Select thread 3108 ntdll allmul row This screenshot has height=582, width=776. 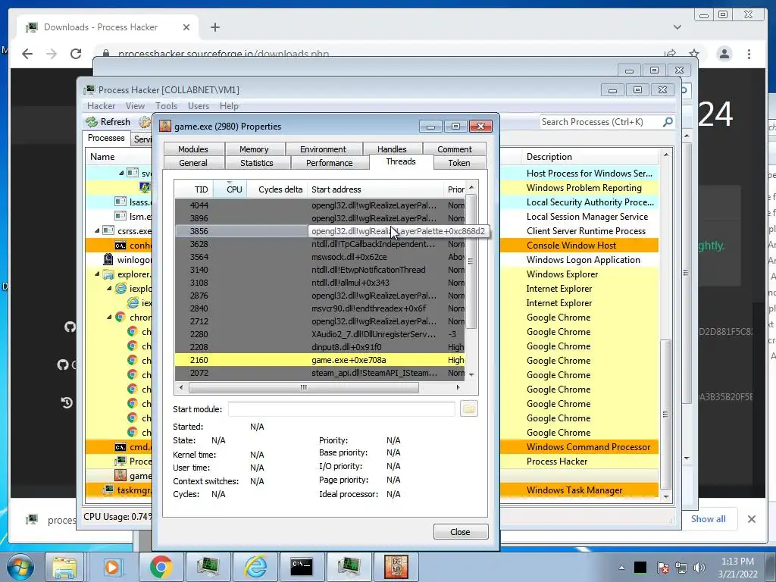click(x=320, y=283)
